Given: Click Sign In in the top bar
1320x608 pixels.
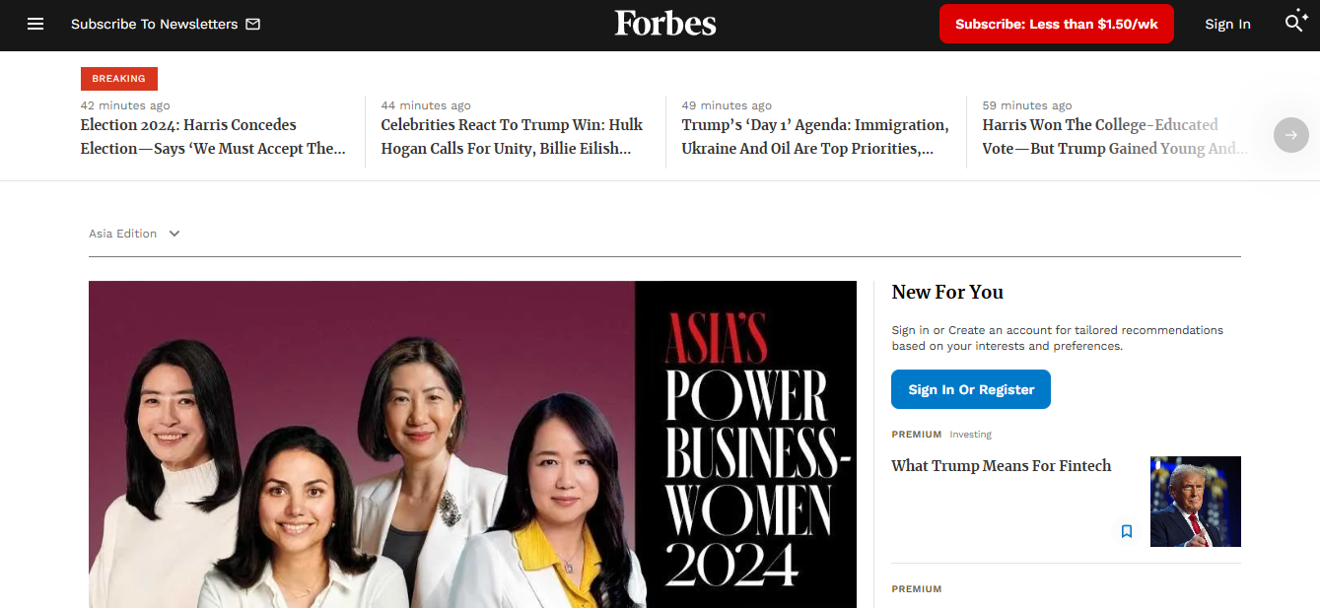Looking at the screenshot, I should (x=1227, y=24).
